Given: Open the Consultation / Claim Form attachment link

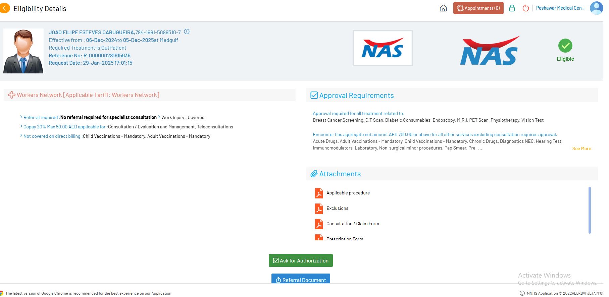Looking at the screenshot, I should (353, 224).
